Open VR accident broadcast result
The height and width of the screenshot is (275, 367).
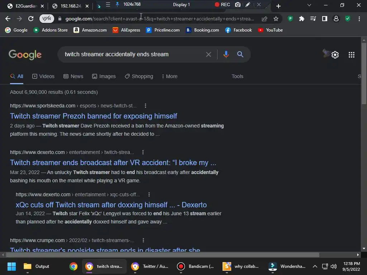click(x=113, y=163)
